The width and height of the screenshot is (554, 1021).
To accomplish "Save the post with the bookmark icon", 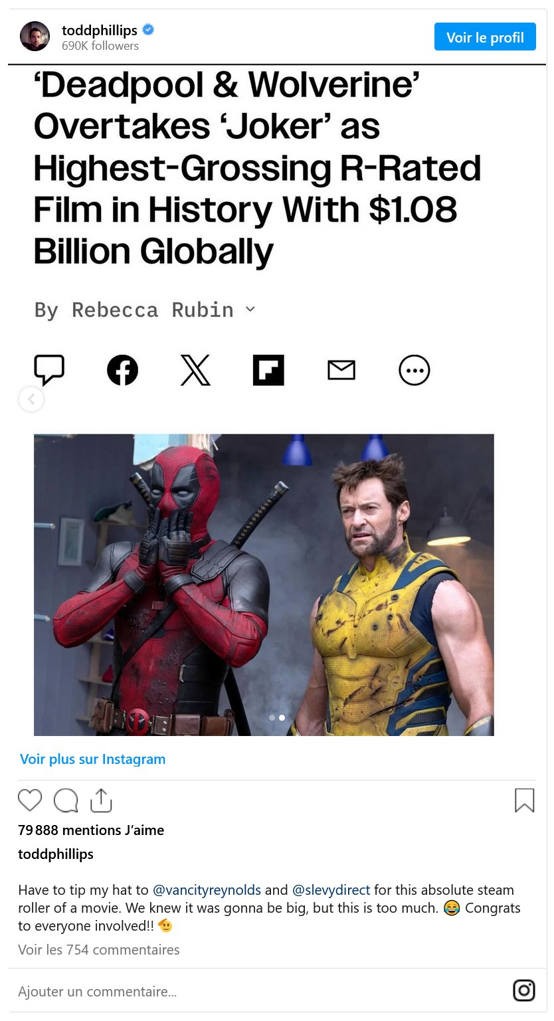I will point(525,800).
